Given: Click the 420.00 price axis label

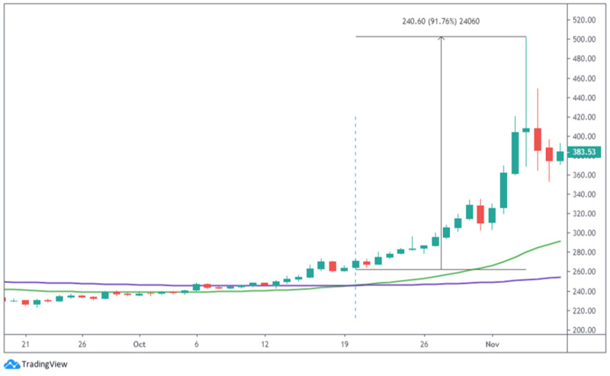Looking at the screenshot, I should click(x=584, y=117).
